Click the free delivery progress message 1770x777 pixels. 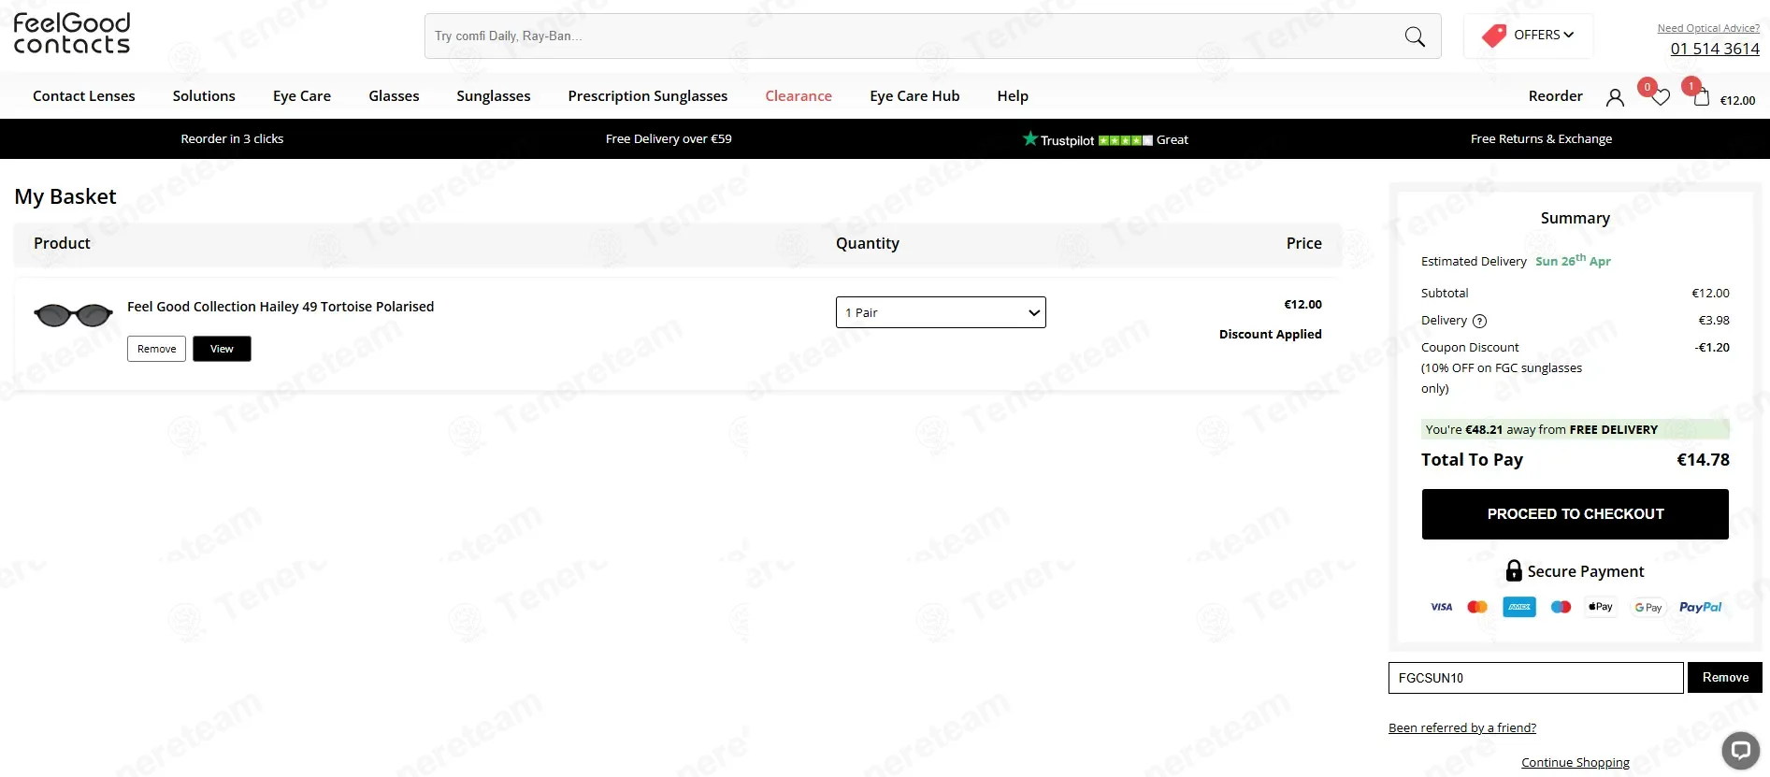point(1575,429)
